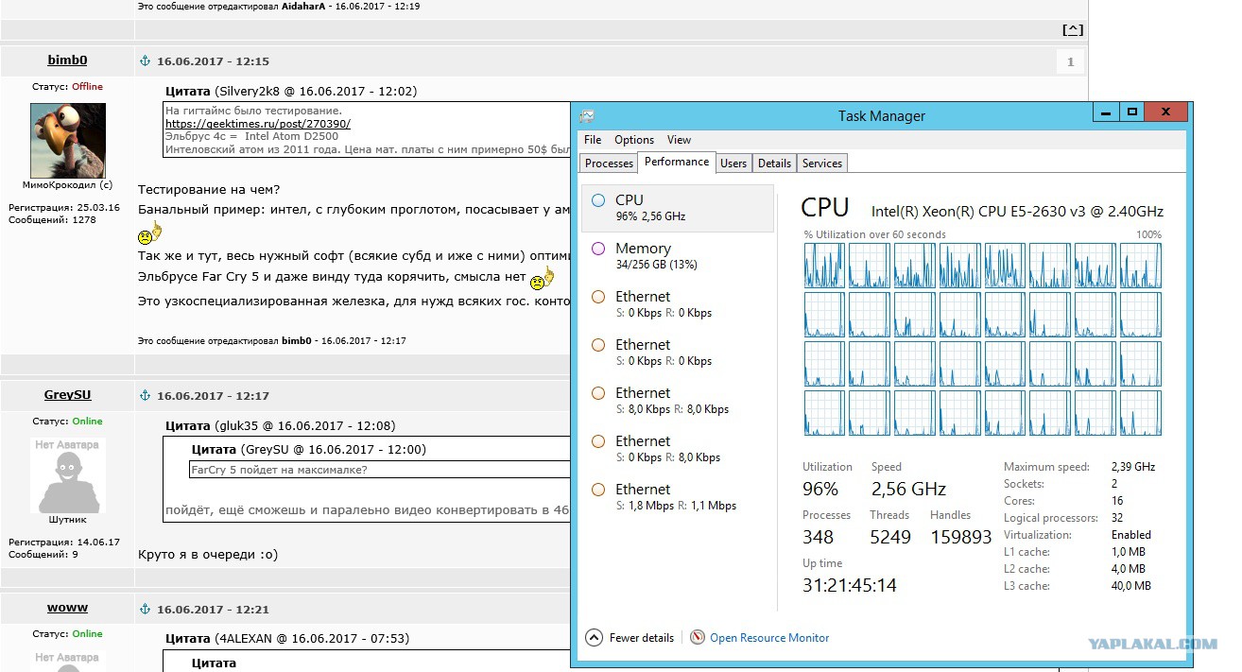Click the Speed value 2,56 GHz
The width and height of the screenshot is (1242, 672).
pyautogui.click(x=908, y=489)
